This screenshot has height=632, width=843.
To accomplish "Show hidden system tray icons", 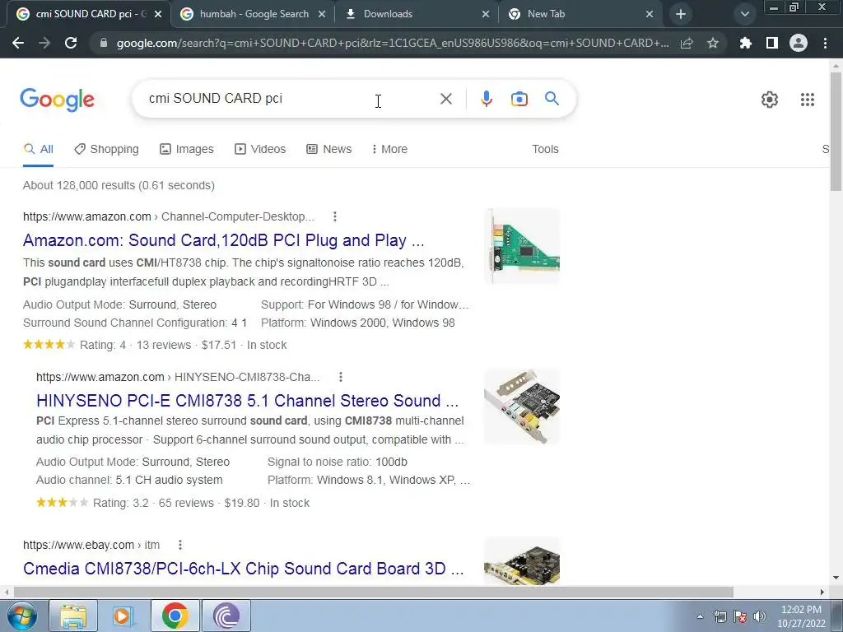I will tap(700, 616).
